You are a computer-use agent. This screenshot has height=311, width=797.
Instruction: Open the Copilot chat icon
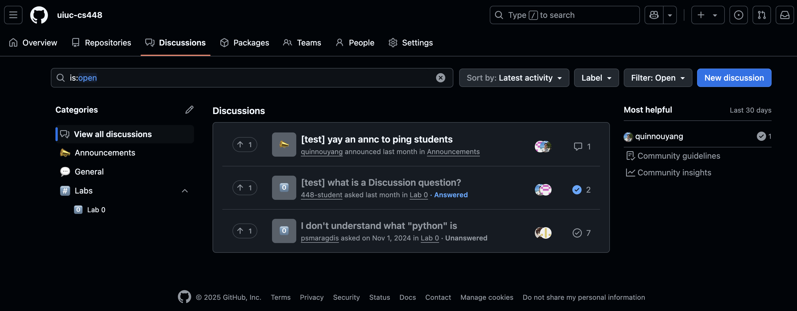(x=654, y=15)
